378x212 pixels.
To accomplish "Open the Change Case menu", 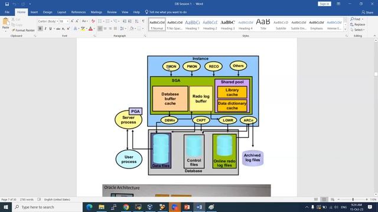I will pyautogui.click(x=84, y=21).
